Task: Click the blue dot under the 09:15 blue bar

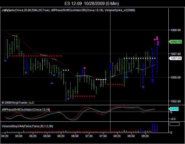Action: click(x=143, y=87)
